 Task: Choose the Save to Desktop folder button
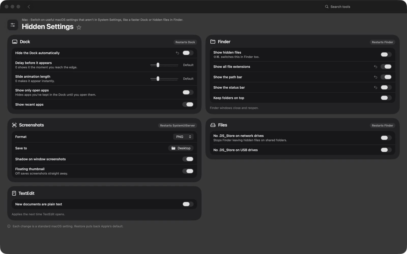(x=181, y=148)
